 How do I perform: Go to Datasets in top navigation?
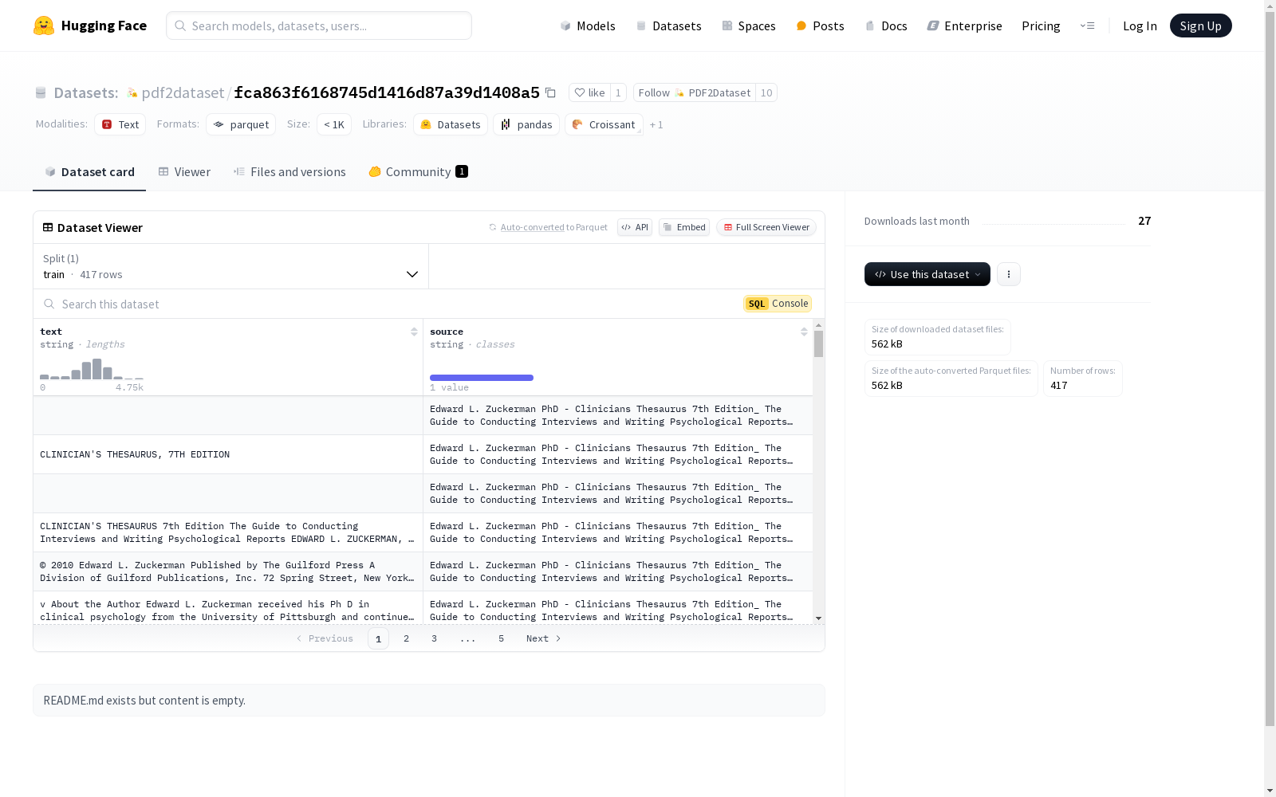point(668,26)
